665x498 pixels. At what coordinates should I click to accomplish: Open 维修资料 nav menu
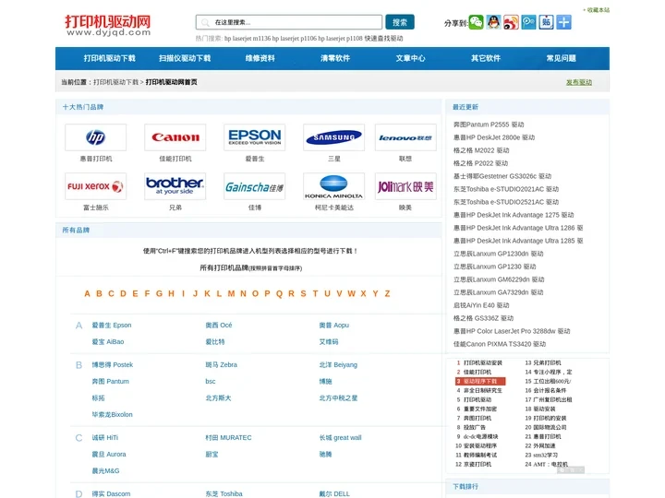(x=260, y=58)
